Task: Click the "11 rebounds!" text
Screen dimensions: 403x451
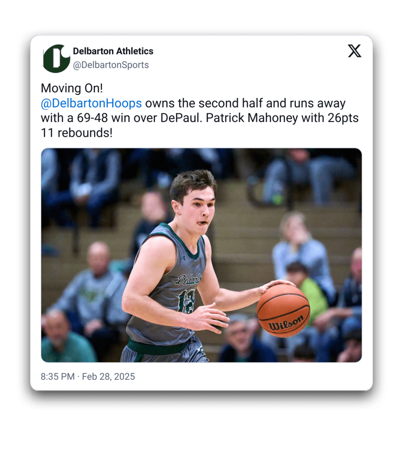Action: click(77, 133)
